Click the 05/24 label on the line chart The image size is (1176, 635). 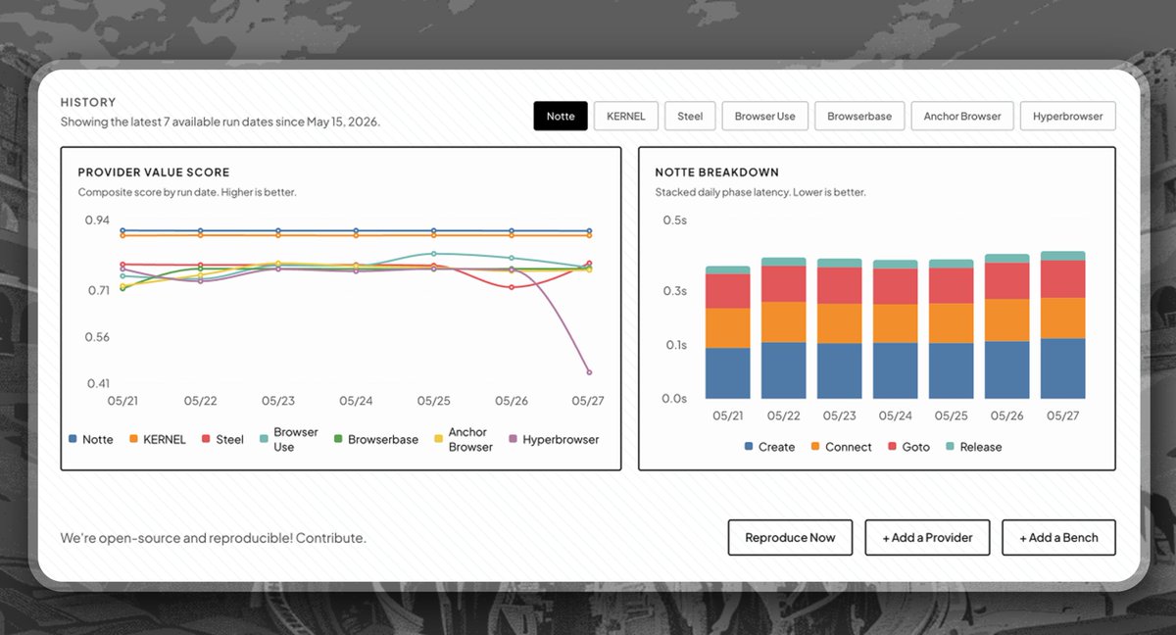[356, 401]
